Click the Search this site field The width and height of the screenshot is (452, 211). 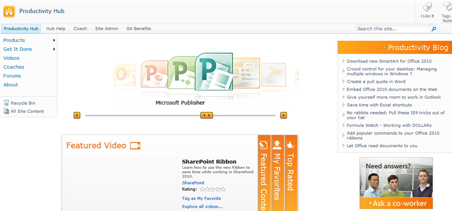tap(392, 29)
